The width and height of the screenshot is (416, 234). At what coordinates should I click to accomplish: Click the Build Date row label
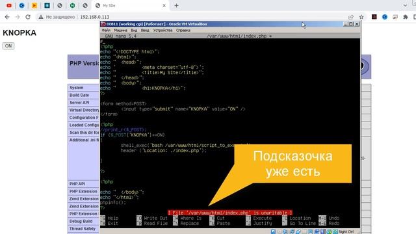tap(79, 95)
